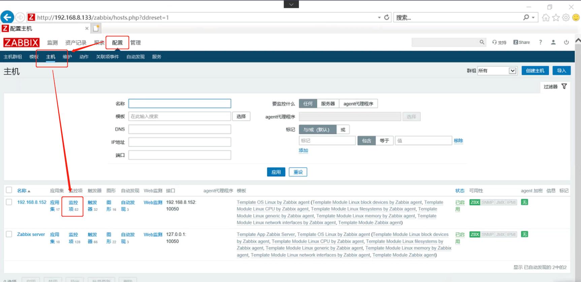
Task: Click 选择 button next to 模板
Action: coord(241,116)
